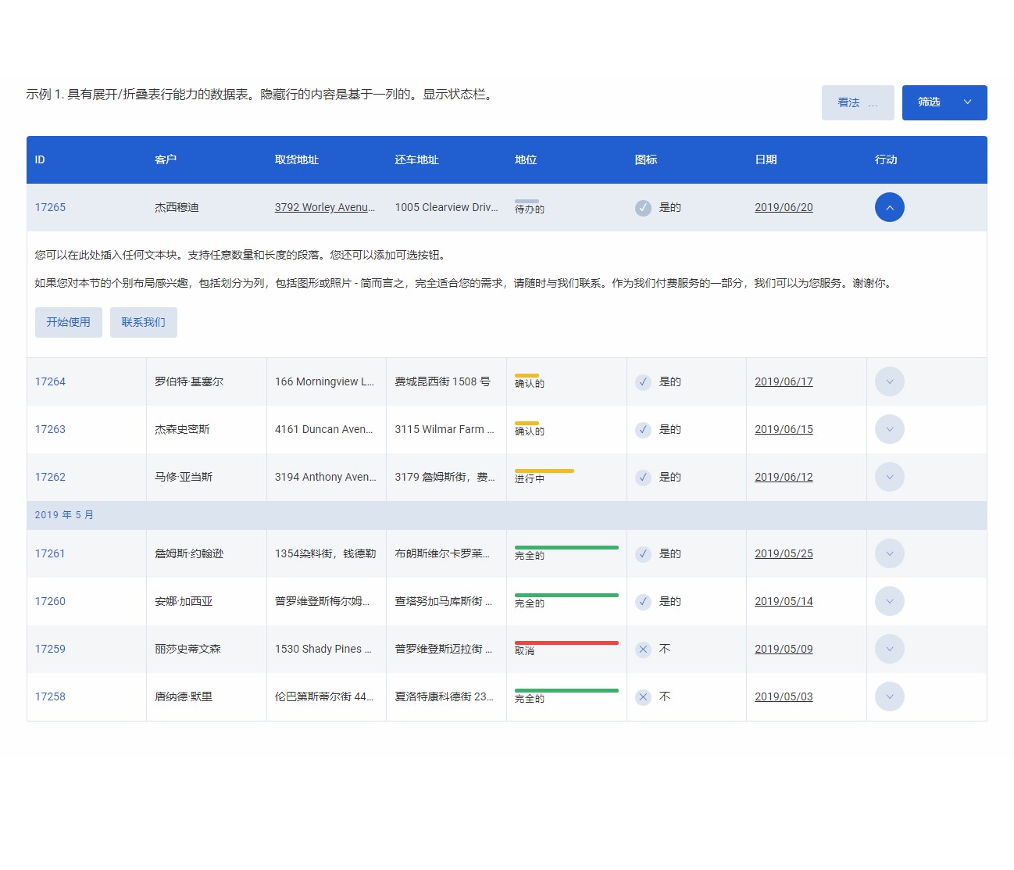Click the date 2019/05/14
The image size is (1014, 870).
pyautogui.click(x=784, y=601)
